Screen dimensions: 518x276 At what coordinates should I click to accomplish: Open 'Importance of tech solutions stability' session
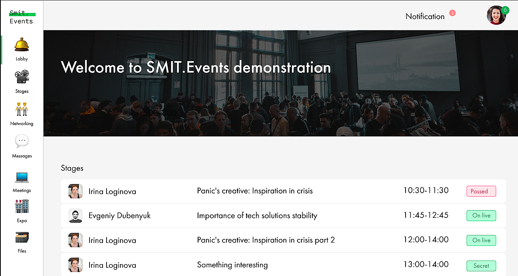257,216
